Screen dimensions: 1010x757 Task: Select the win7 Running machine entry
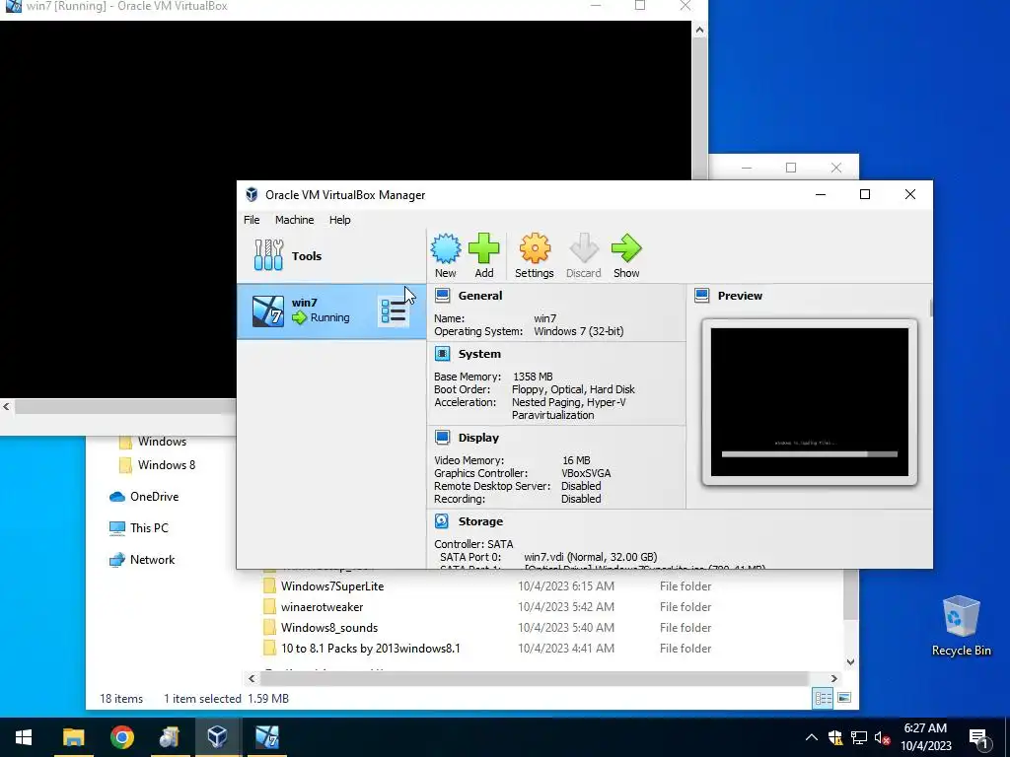[x=331, y=311]
